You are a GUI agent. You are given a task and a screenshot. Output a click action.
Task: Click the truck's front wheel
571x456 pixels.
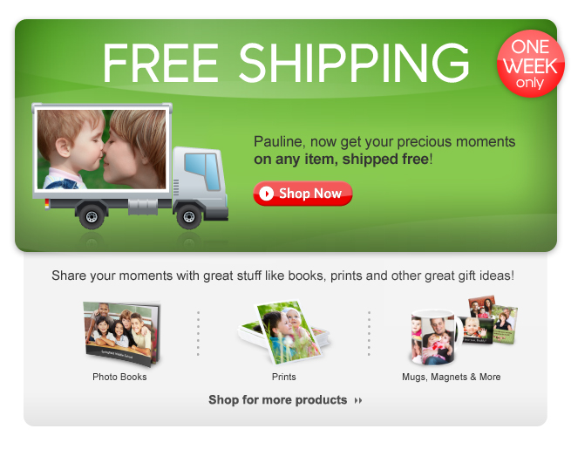[189, 217]
